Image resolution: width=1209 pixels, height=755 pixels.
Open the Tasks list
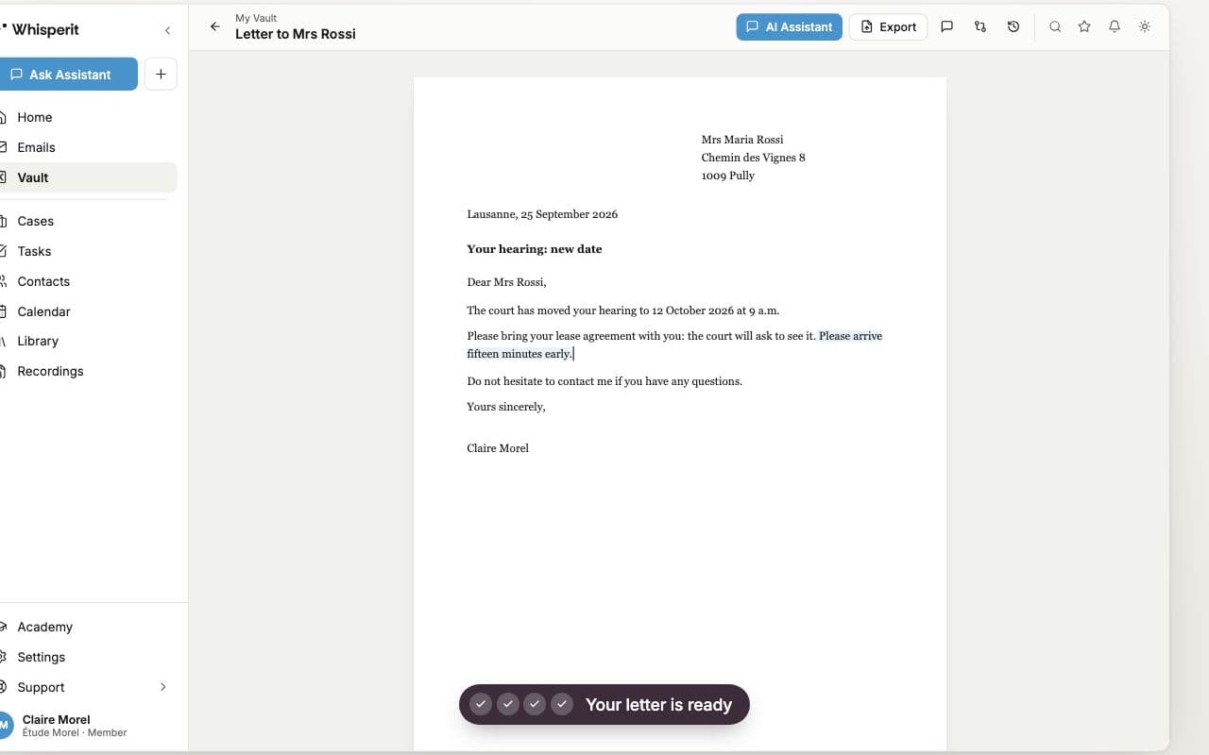[x=87, y=251]
